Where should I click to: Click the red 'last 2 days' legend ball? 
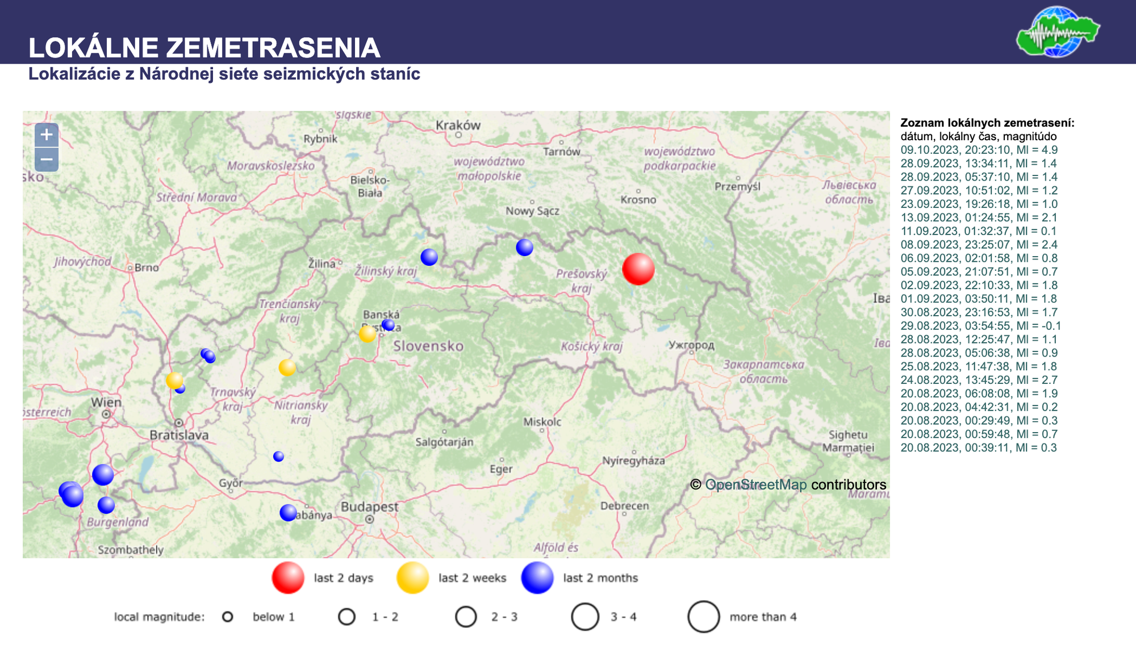(x=288, y=578)
